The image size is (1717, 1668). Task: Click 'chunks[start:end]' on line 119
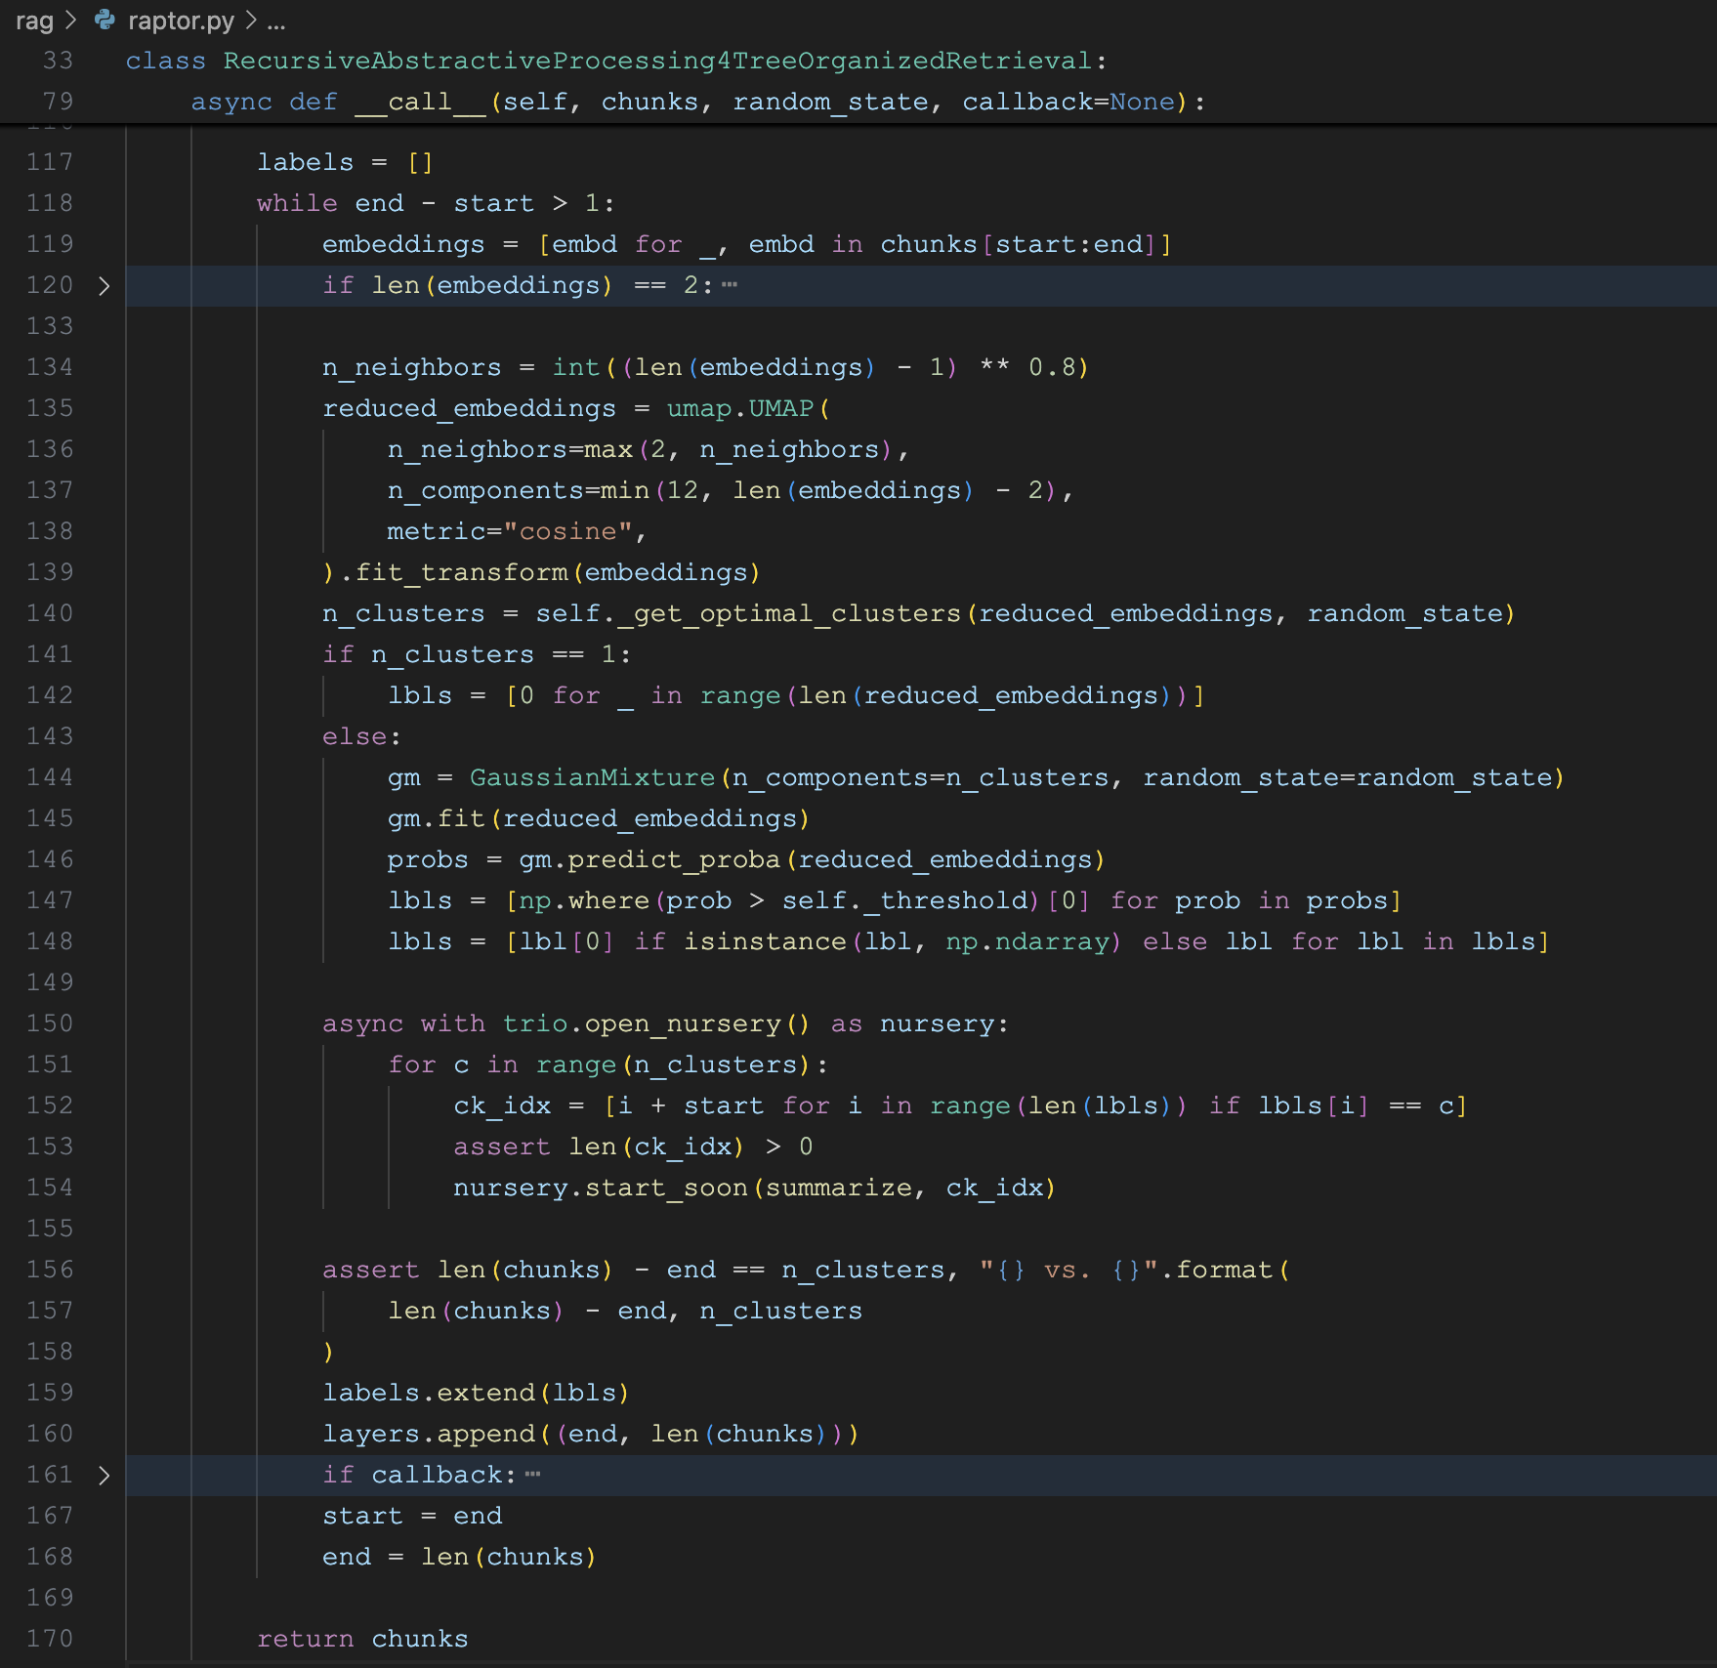(x=1018, y=244)
